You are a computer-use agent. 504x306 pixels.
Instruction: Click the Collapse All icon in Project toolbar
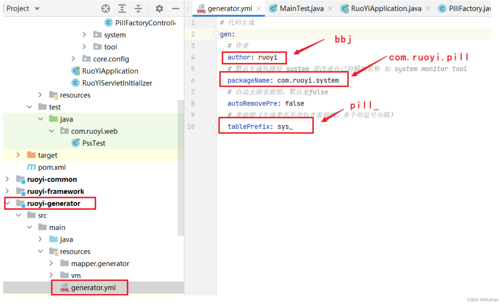pyautogui.click(x=138, y=9)
